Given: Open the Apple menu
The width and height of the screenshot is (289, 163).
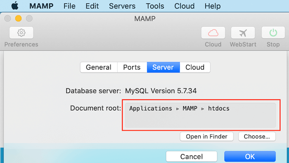Looking at the screenshot, I should coord(15,6).
